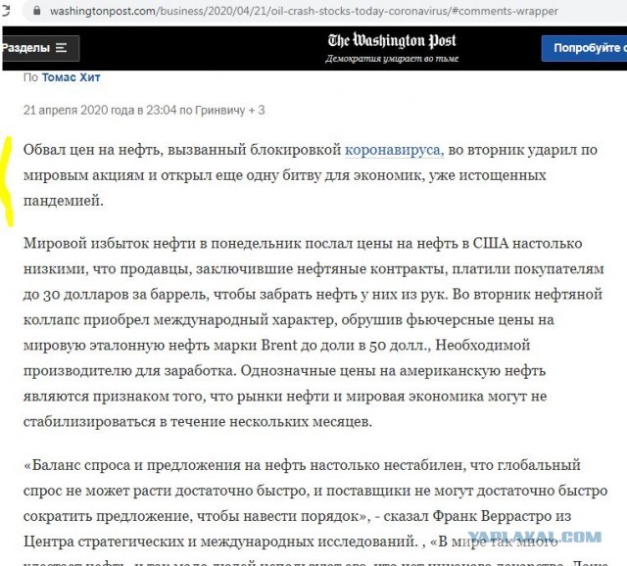Click paragraph starting Мировой избыток нефти
627x566 pixels.
[315, 333]
